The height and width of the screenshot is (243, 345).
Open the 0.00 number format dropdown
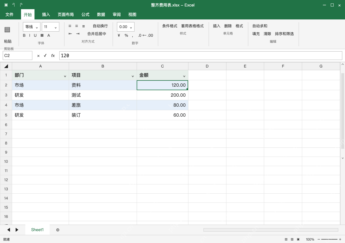(126, 27)
